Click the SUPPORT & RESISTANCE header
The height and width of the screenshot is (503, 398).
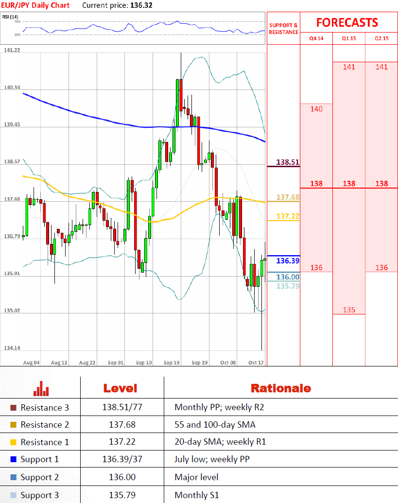pos(283,29)
